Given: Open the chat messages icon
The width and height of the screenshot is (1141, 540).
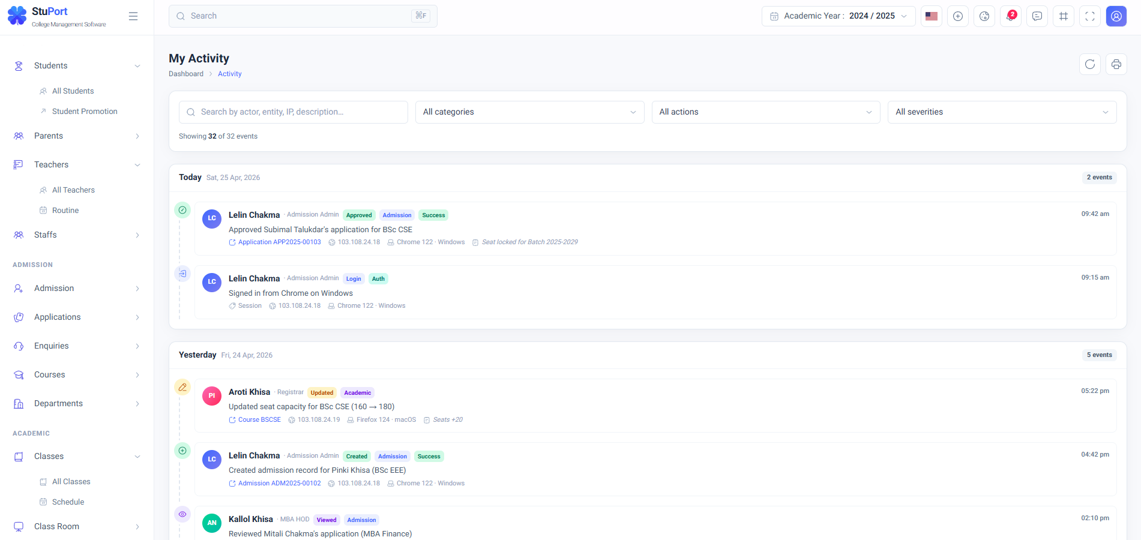Looking at the screenshot, I should click(1037, 16).
